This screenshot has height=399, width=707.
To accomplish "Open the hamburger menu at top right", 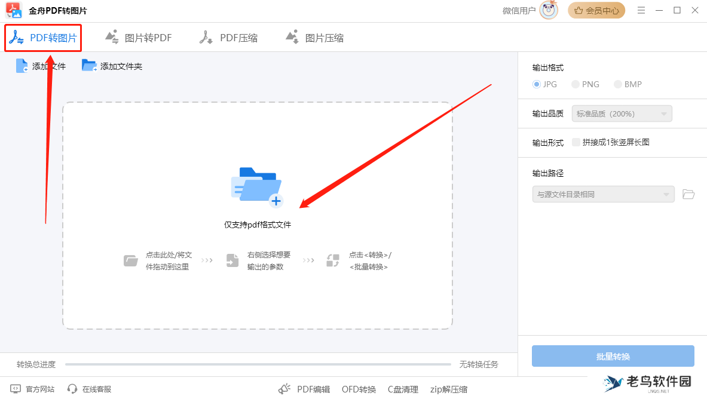I will pyautogui.click(x=641, y=10).
